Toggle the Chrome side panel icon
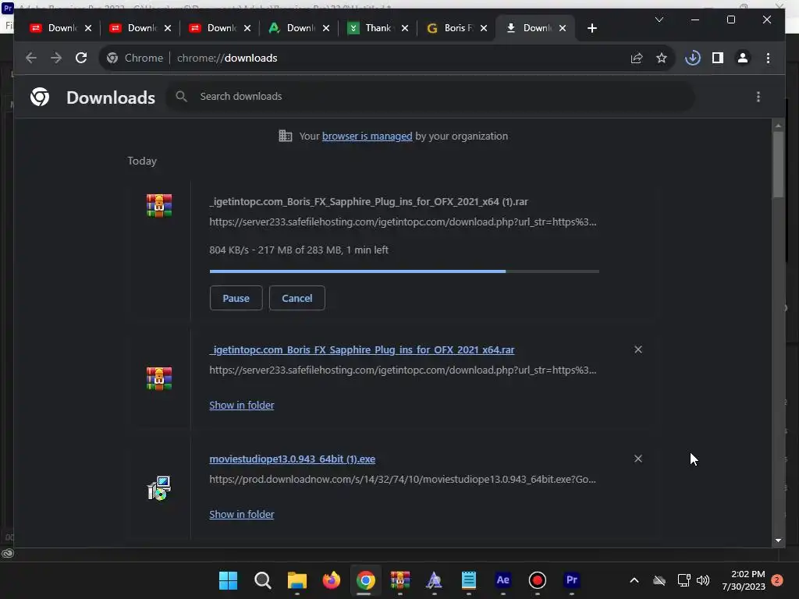Screen dimensions: 799x599 click(x=718, y=58)
